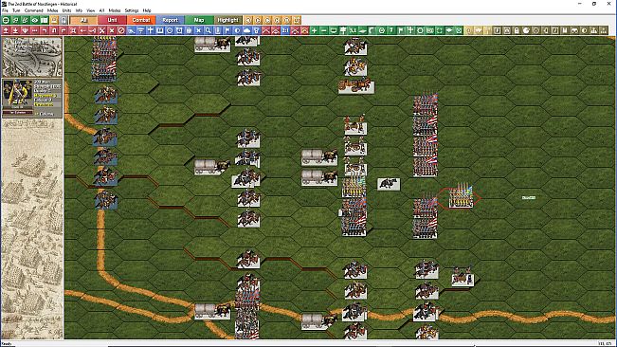Viewport: 617px width, 347px height.
Task: Select the red-outlined infantry unit hex
Action: 461,197
